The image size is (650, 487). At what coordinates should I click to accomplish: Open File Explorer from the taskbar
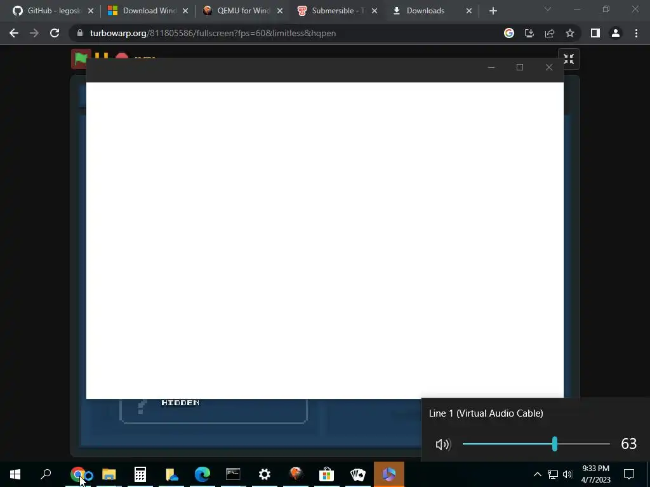[x=109, y=474]
